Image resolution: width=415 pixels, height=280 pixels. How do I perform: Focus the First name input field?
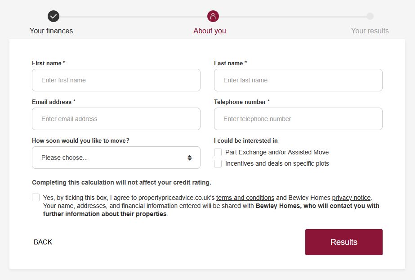tap(116, 80)
